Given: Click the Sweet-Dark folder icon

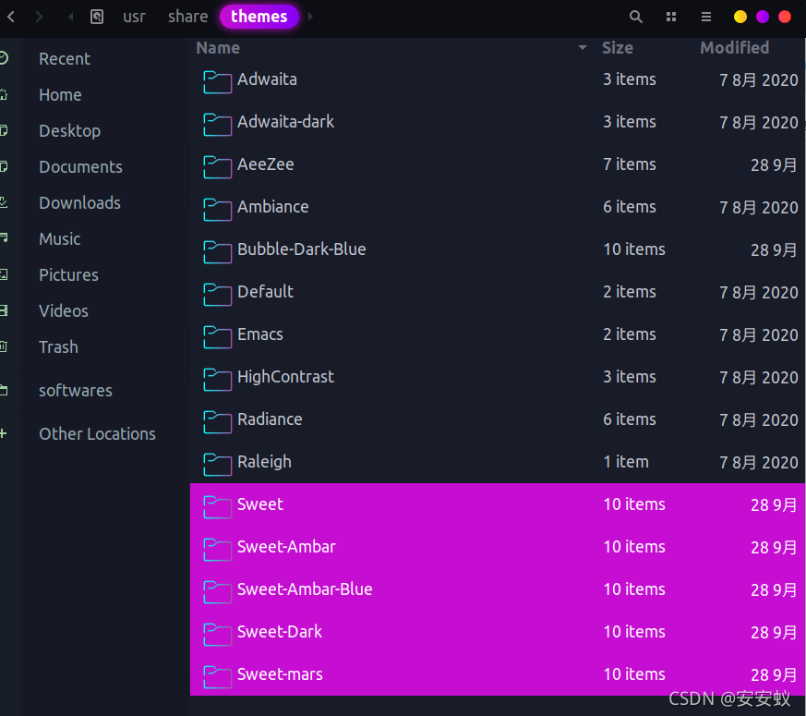Looking at the screenshot, I should pyautogui.click(x=217, y=634).
